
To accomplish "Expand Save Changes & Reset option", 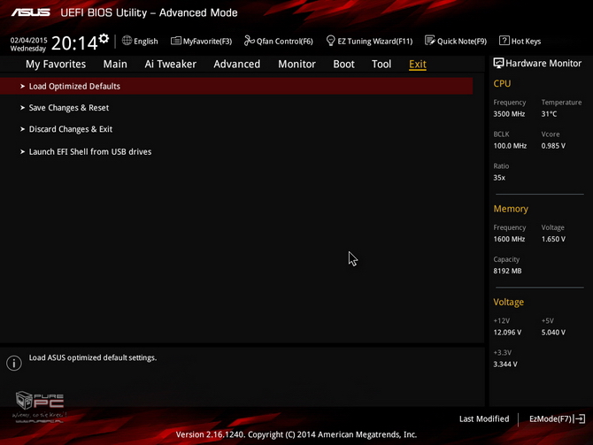I will [x=69, y=108].
